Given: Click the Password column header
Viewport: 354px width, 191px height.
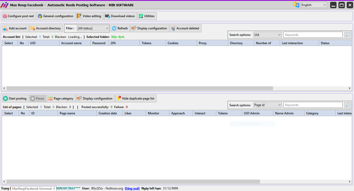Looking at the screenshot, I should pos(99,43).
